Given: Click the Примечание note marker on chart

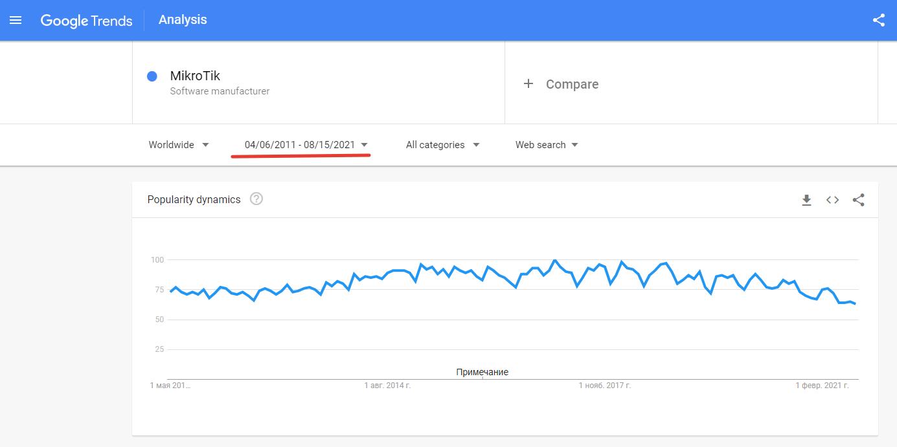Looking at the screenshot, I should click(x=482, y=372).
